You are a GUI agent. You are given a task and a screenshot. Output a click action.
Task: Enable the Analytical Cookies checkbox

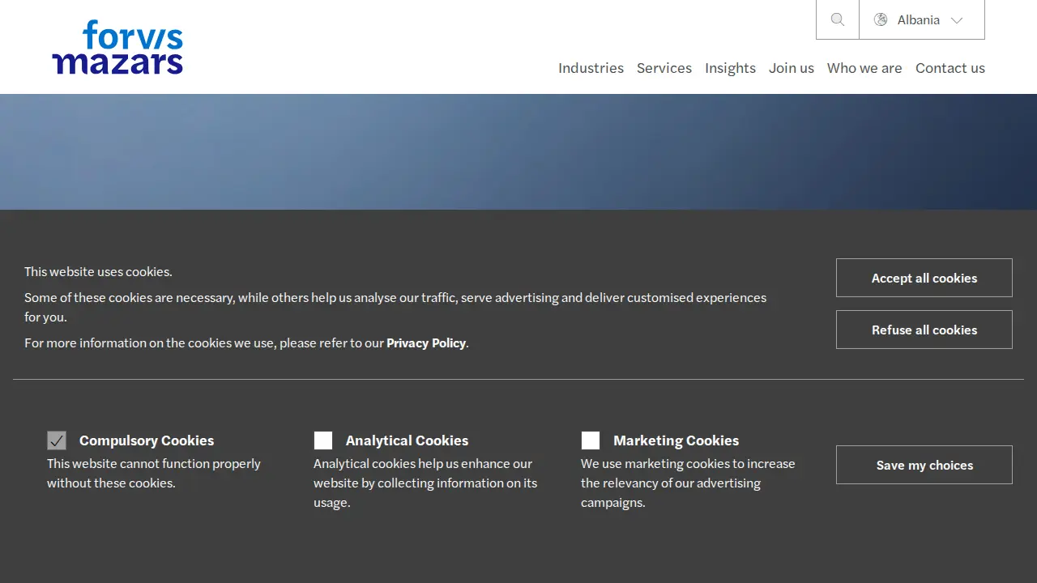coord(323,440)
